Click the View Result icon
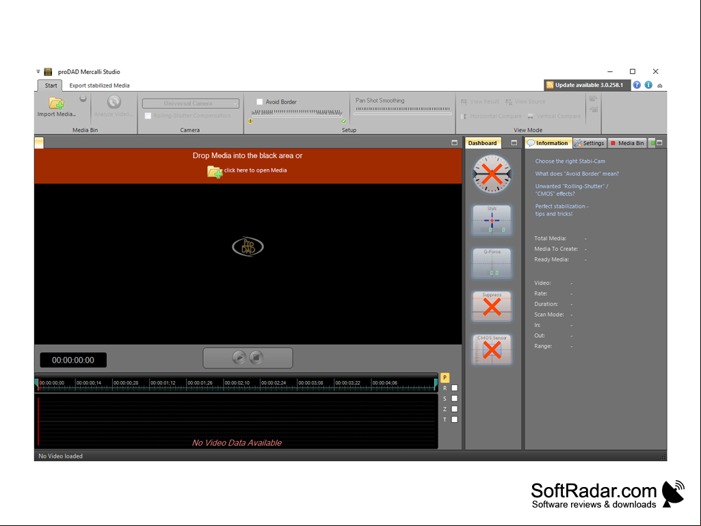 pyautogui.click(x=464, y=102)
